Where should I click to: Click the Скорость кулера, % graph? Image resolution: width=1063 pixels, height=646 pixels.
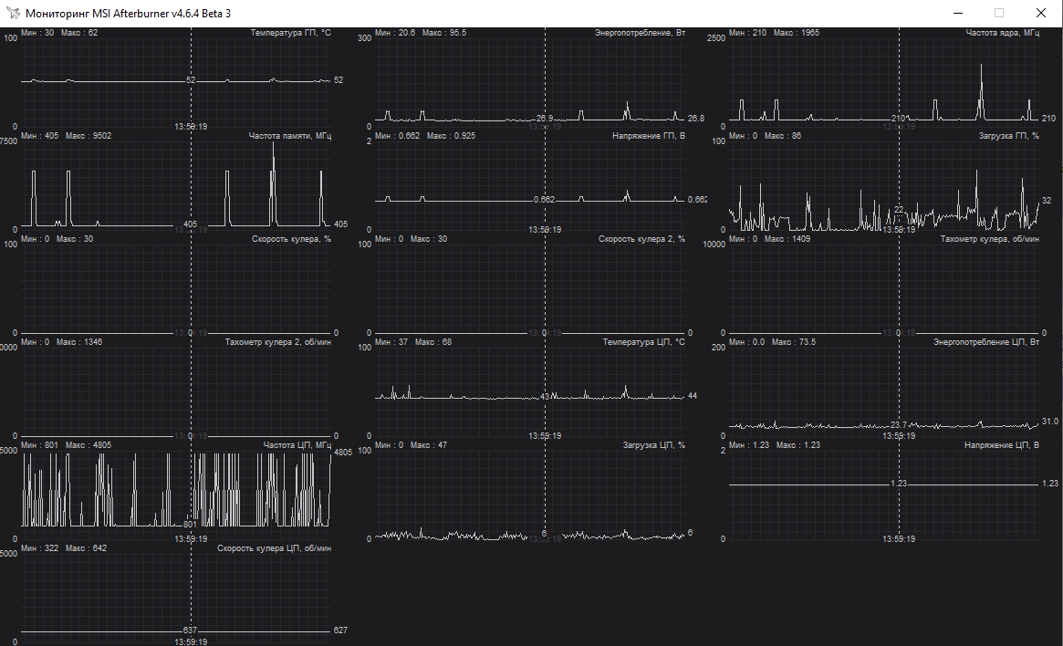pos(176,286)
